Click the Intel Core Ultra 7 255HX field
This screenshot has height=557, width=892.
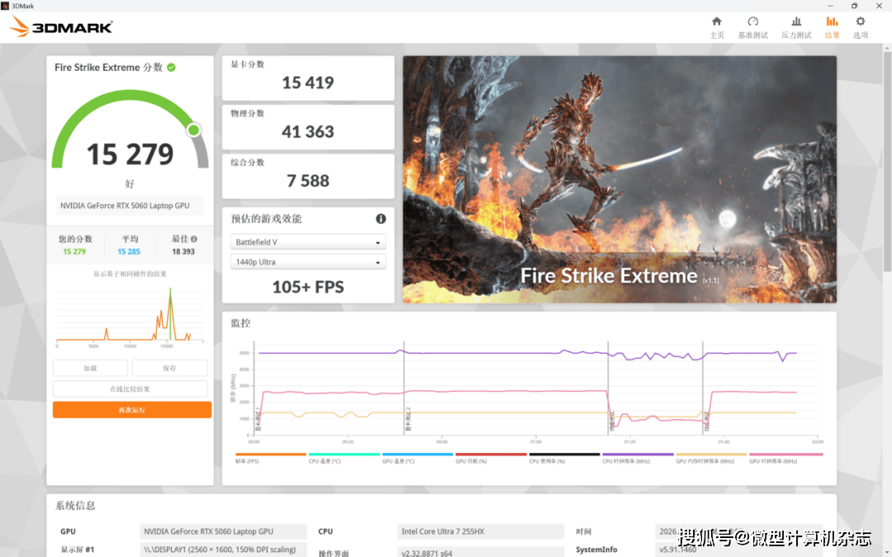[481, 531]
